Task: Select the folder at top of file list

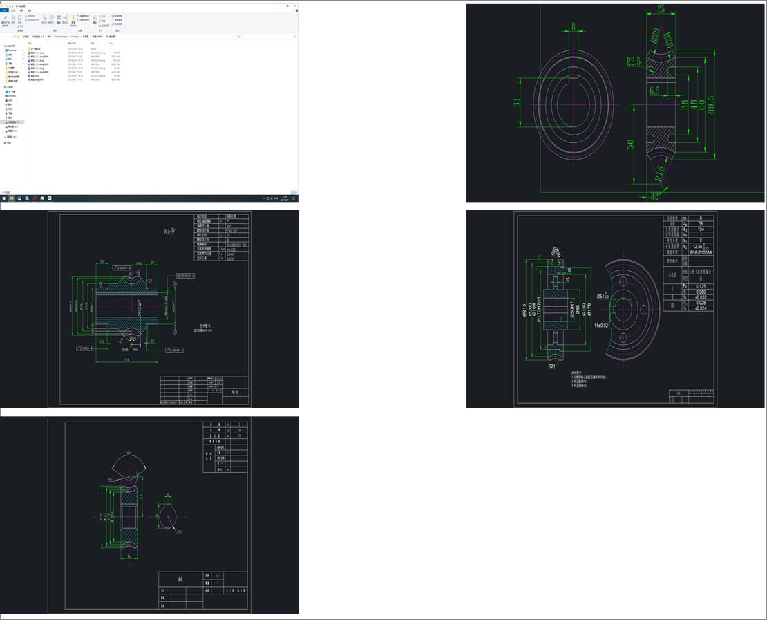Action: pos(35,49)
